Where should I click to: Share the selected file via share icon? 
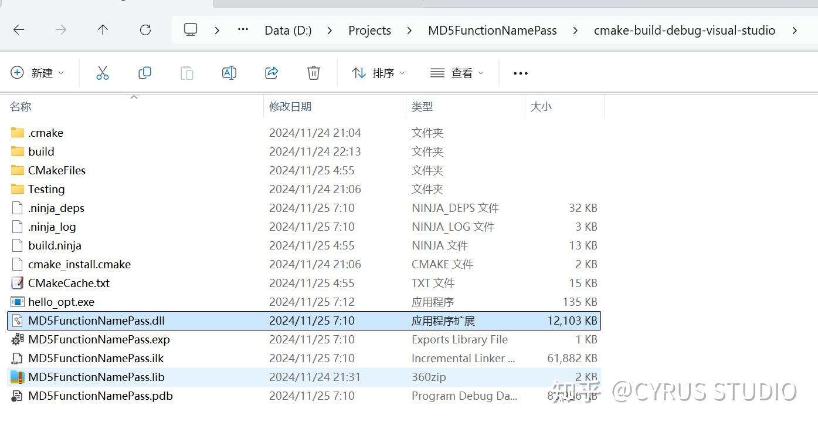coord(271,72)
